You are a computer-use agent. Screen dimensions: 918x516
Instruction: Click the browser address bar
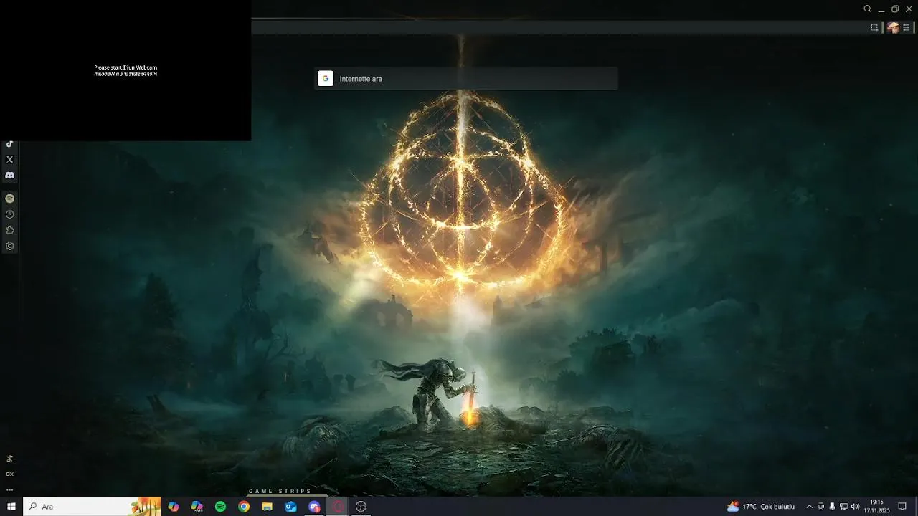(559, 27)
